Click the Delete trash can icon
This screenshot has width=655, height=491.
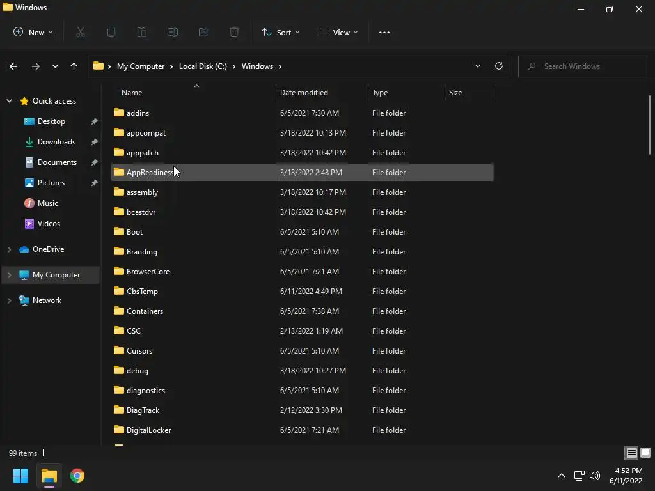coord(234,32)
